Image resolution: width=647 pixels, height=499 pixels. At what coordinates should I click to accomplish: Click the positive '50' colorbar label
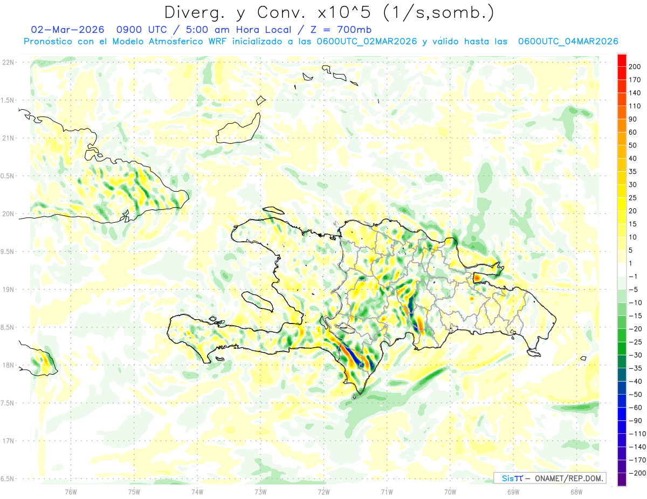coord(633,145)
